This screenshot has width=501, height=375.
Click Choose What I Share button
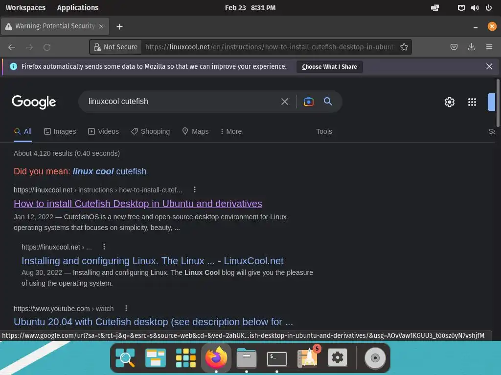pyautogui.click(x=329, y=66)
